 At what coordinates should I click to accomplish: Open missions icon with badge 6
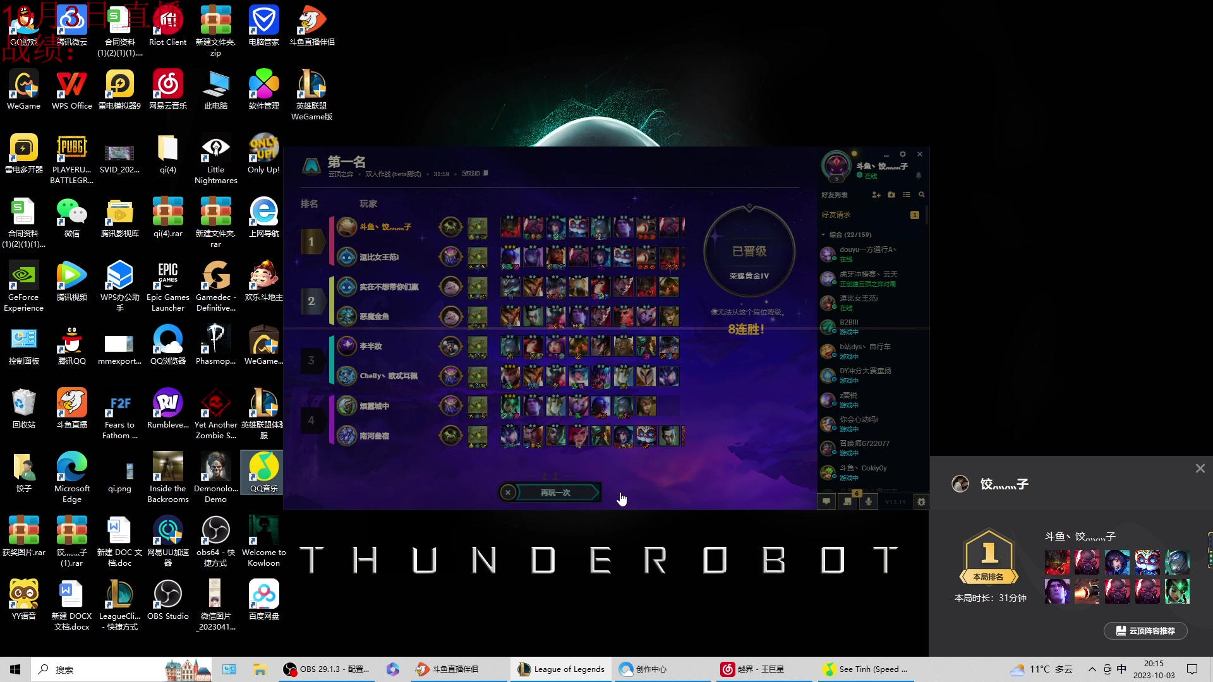848,501
